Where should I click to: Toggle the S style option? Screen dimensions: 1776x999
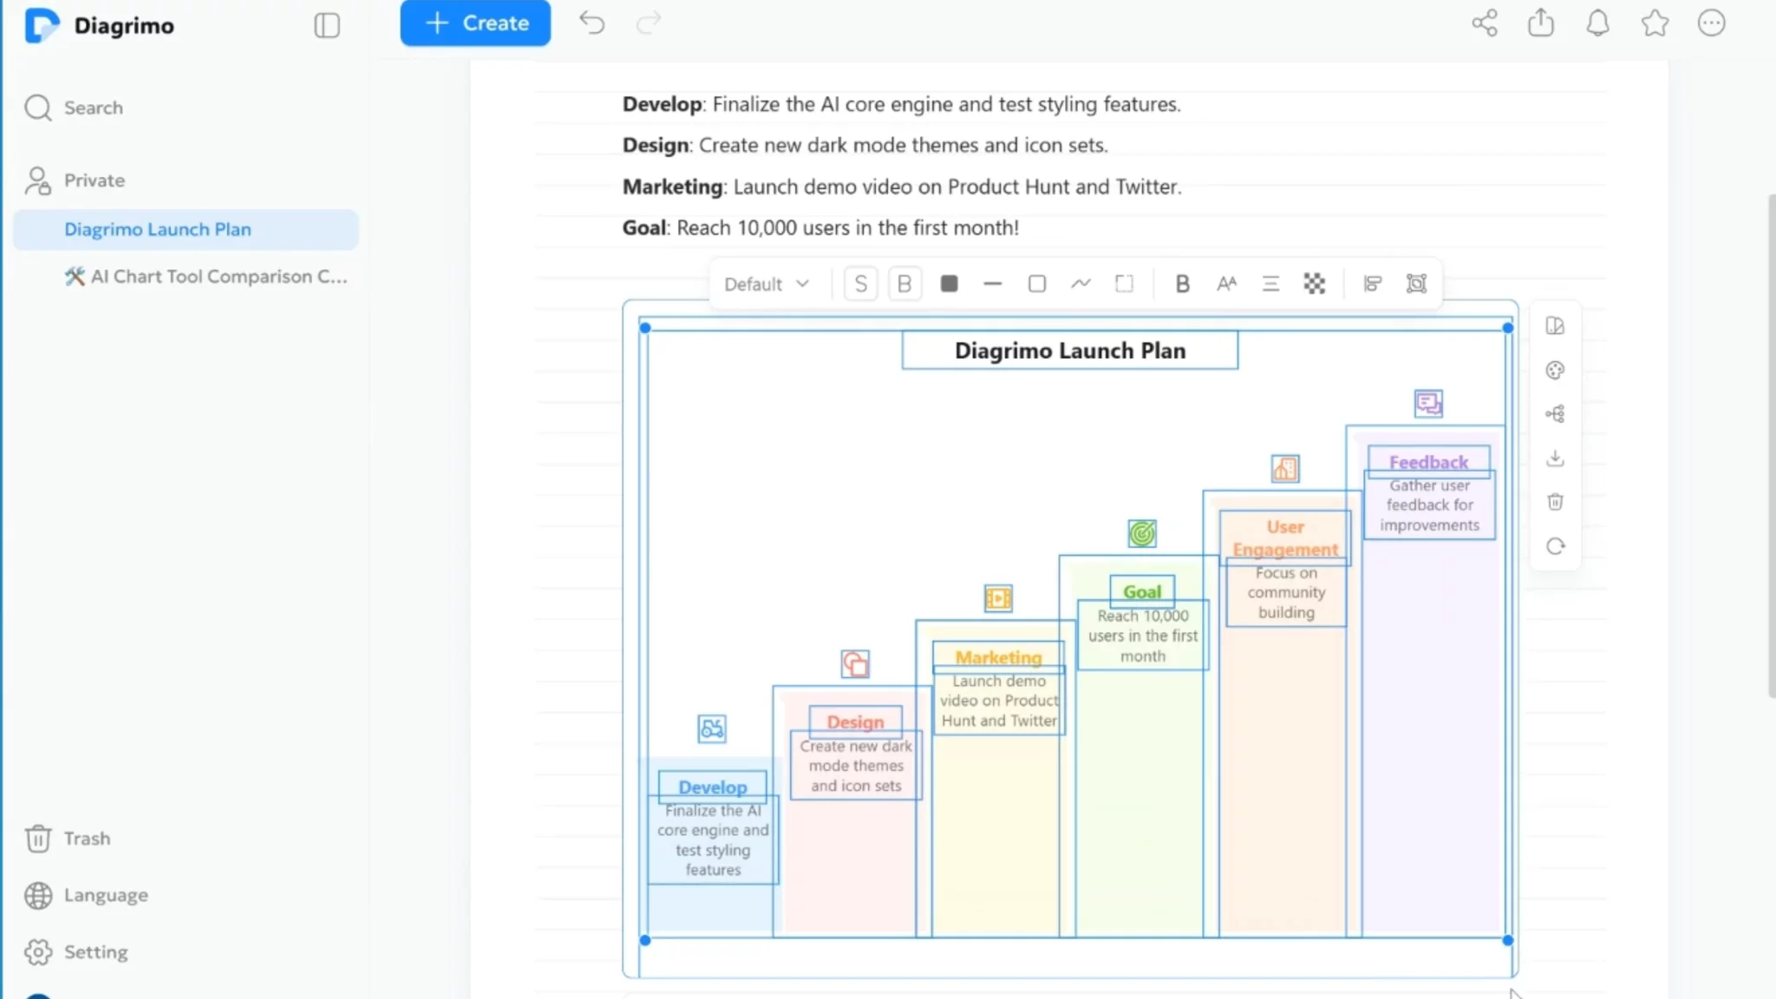[860, 284]
